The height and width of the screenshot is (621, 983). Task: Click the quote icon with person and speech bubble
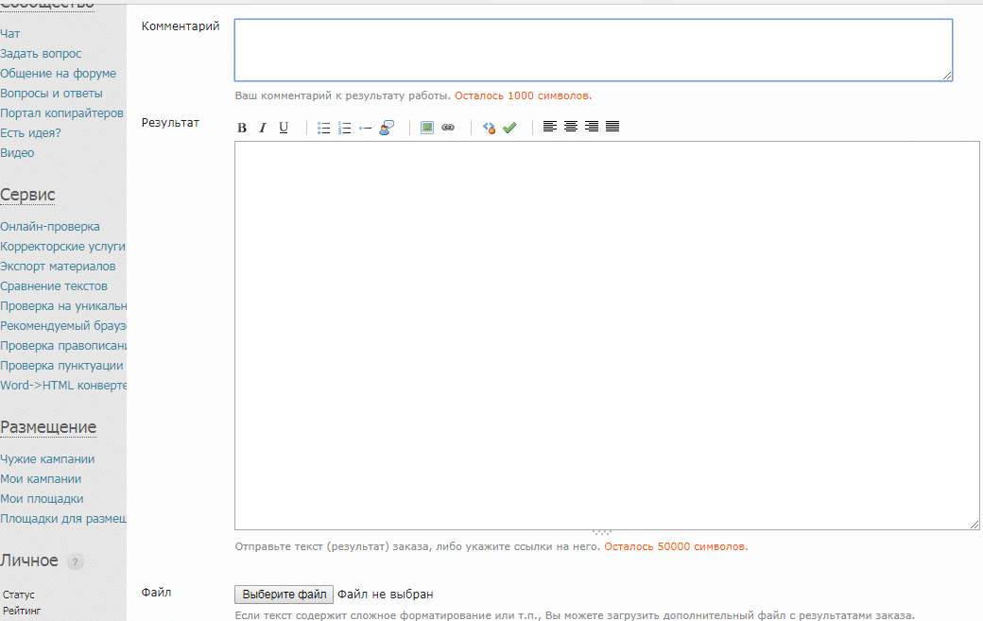[387, 128]
